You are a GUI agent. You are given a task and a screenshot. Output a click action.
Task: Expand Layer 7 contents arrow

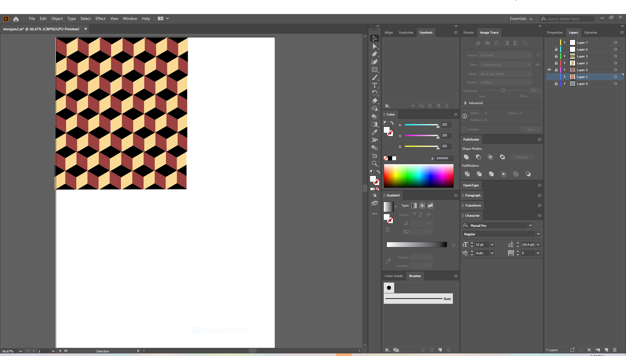(564, 42)
